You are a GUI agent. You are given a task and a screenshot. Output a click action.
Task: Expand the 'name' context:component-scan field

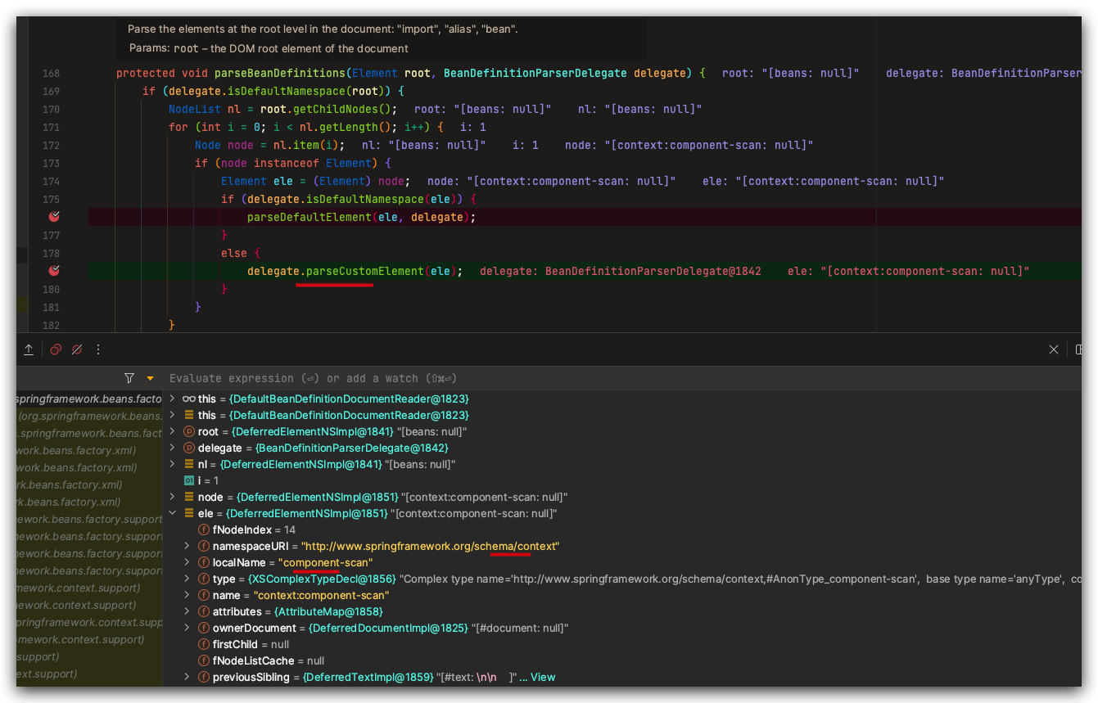tap(187, 595)
